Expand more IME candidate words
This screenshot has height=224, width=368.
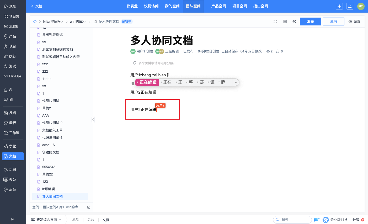click(x=236, y=82)
